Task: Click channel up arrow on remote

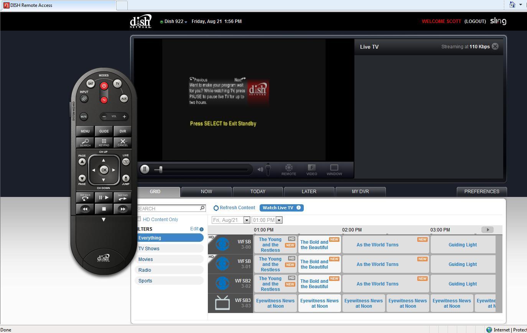Action: click(x=104, y=160)
